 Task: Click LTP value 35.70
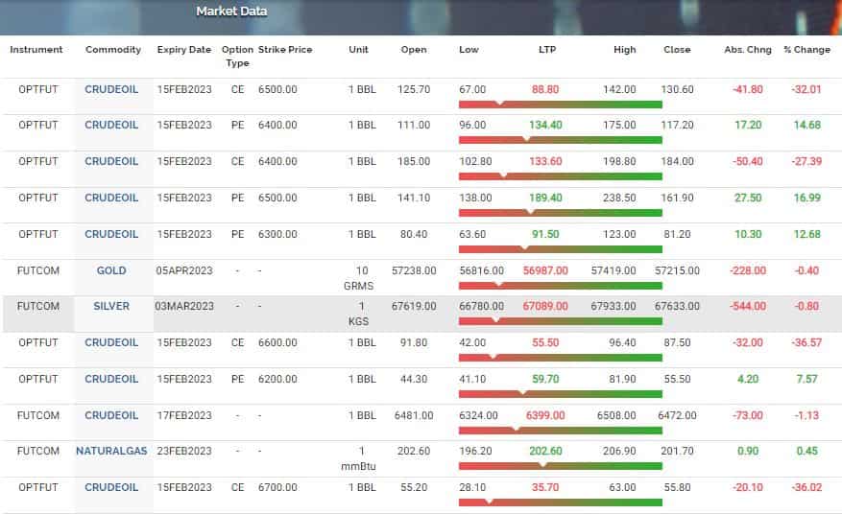click(x=545, y=487)
